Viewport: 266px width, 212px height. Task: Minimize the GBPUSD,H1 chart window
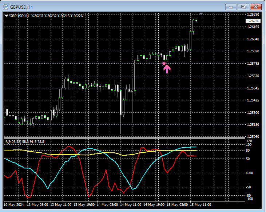[231, 7]
